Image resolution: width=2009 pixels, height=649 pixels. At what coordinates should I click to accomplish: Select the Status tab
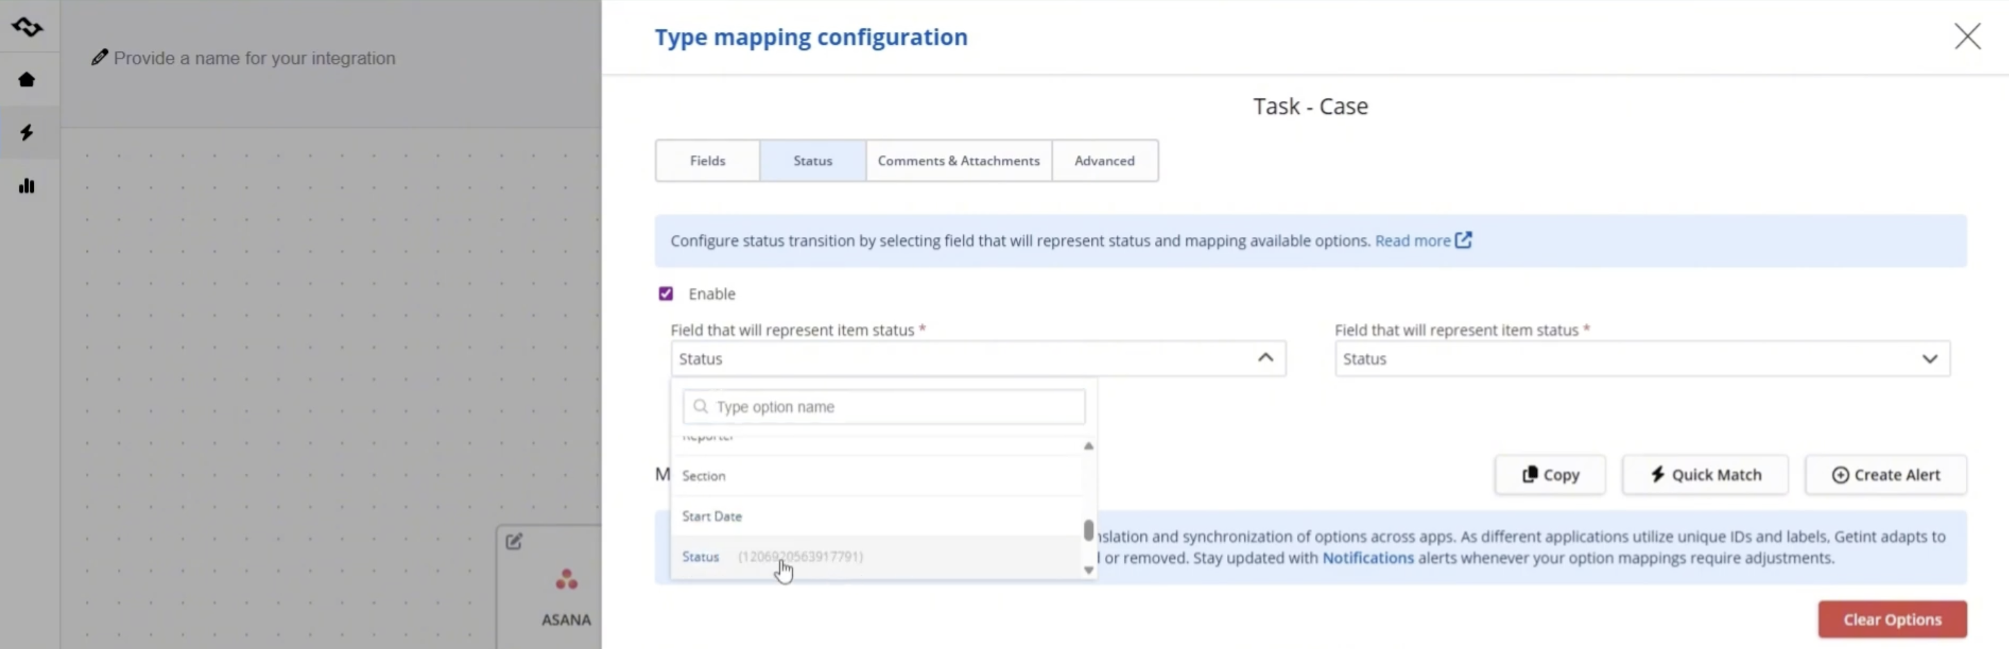812,161
